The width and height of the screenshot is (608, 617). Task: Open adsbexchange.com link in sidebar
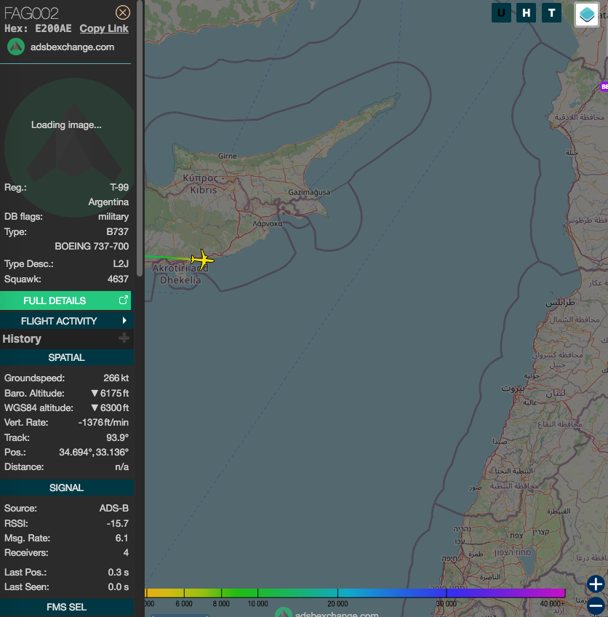coord(72,47)
